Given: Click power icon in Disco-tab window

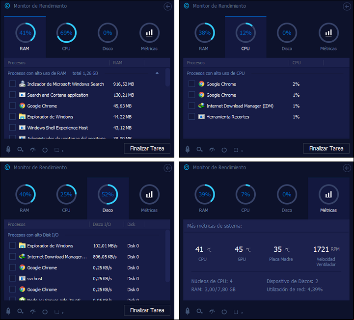Looking at the screenshot, I should [x=45, y=312].
